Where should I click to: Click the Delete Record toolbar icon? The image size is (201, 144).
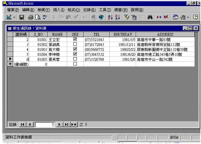coord(166,17)
